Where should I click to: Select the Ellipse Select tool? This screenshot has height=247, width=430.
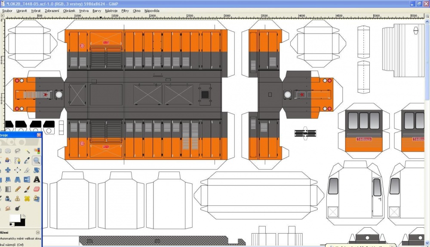(8, 151)
